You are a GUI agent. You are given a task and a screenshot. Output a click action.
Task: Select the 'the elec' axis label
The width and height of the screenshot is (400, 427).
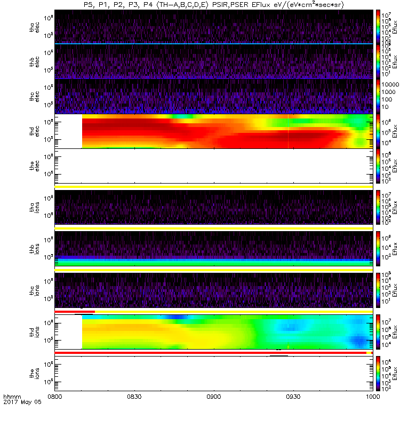pos(34,166)
